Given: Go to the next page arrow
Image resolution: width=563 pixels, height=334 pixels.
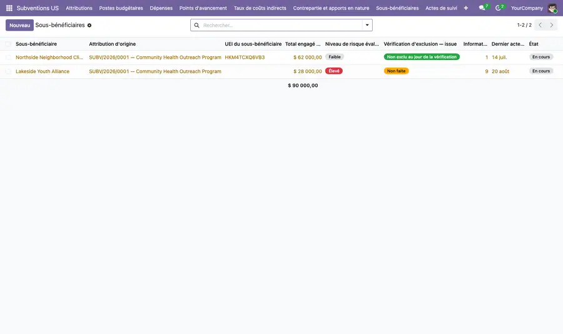Looking at the screenshot, I should [552, 25].
